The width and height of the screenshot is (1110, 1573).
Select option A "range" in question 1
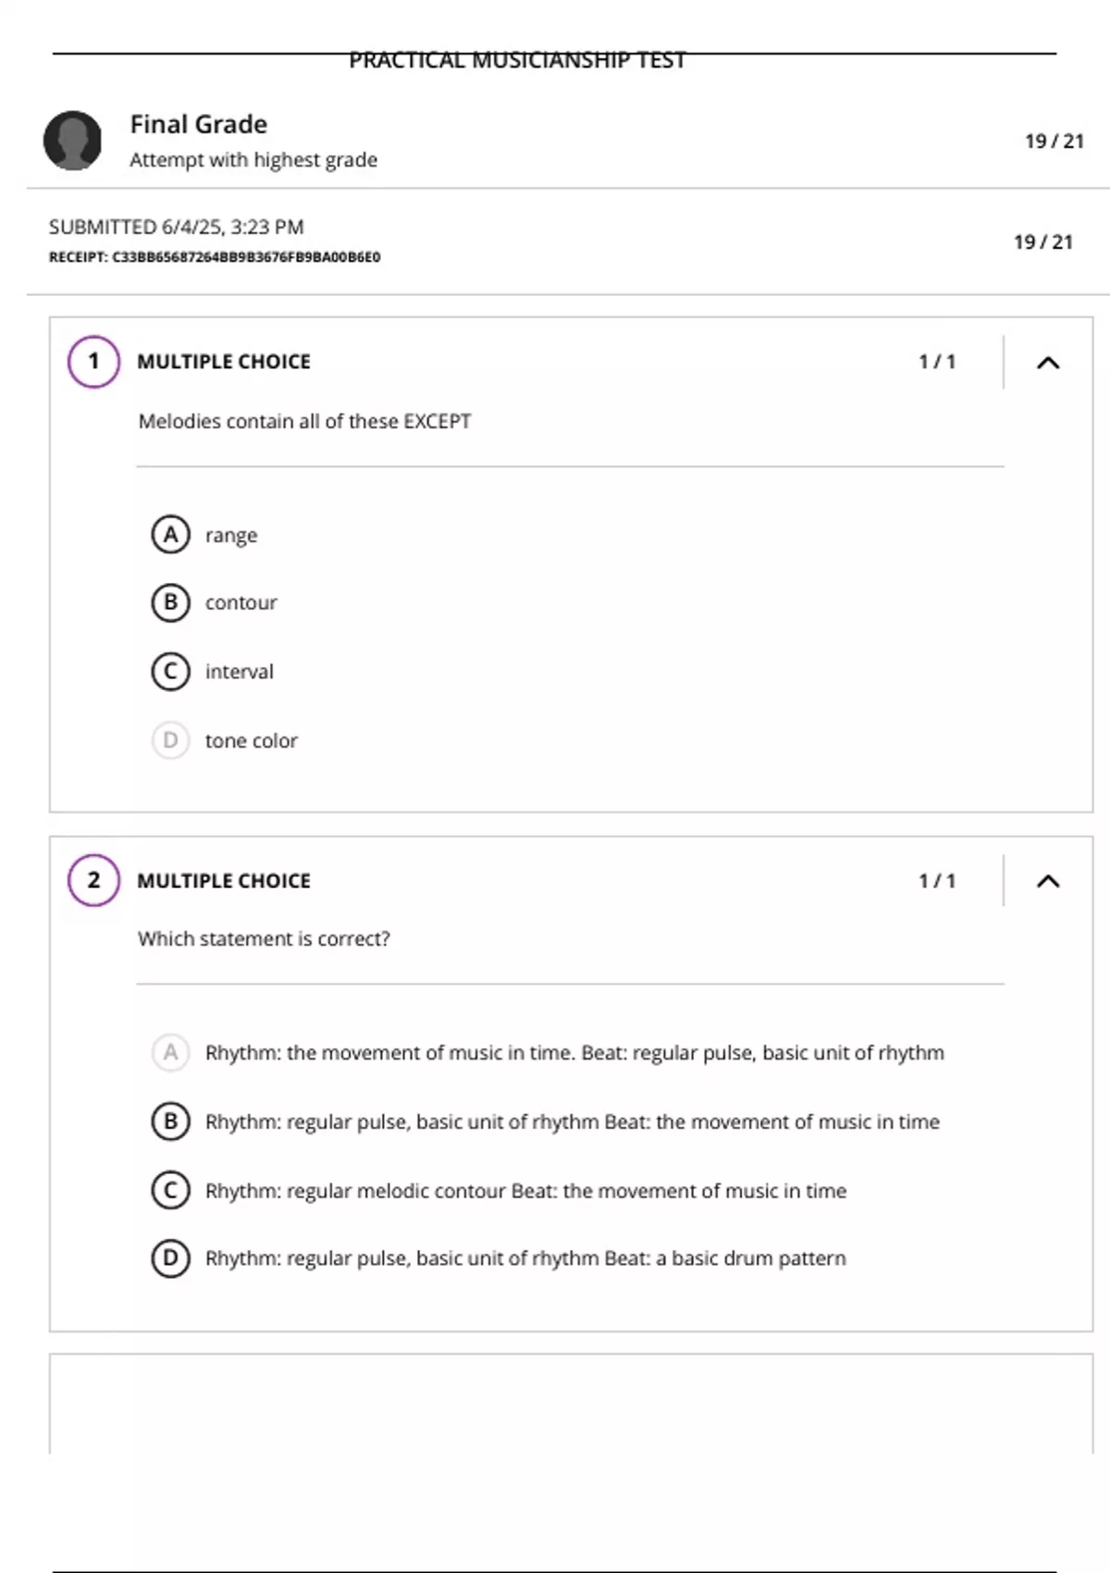pyautogui.click(x=170, y=535)
